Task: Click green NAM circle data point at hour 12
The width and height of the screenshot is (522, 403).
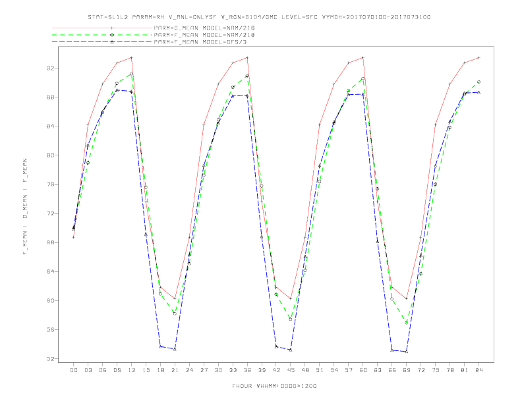Action: click(132, 74)
